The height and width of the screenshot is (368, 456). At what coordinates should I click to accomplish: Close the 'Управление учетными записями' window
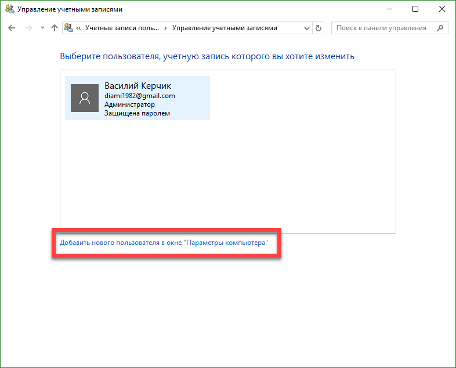point(442,9)
